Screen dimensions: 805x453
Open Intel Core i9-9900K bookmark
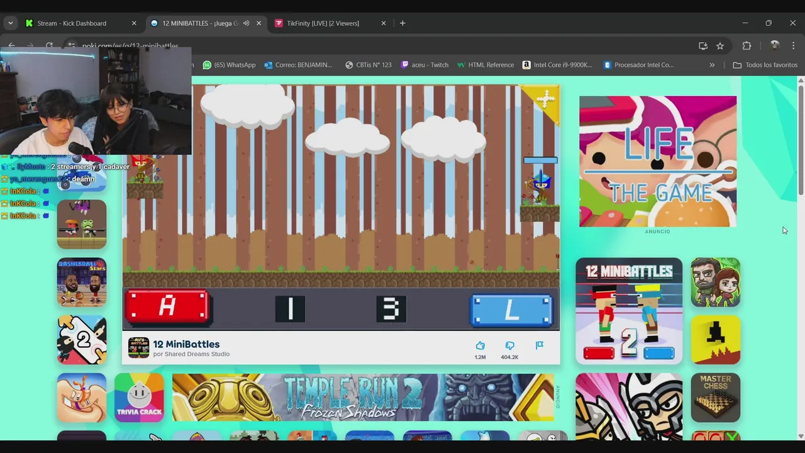[x=557, y=65]
